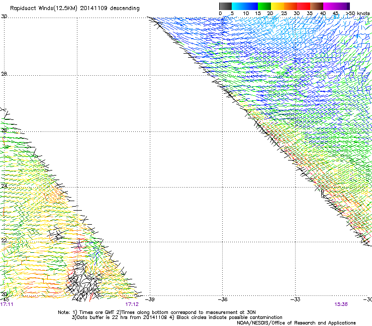Click the 'Times are GMT' note line
The image size is (372, 326).
tap(157, 312)
